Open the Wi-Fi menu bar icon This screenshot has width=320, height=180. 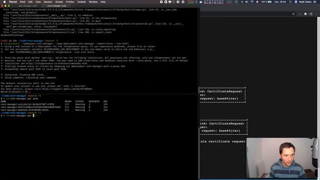point(252,2)
